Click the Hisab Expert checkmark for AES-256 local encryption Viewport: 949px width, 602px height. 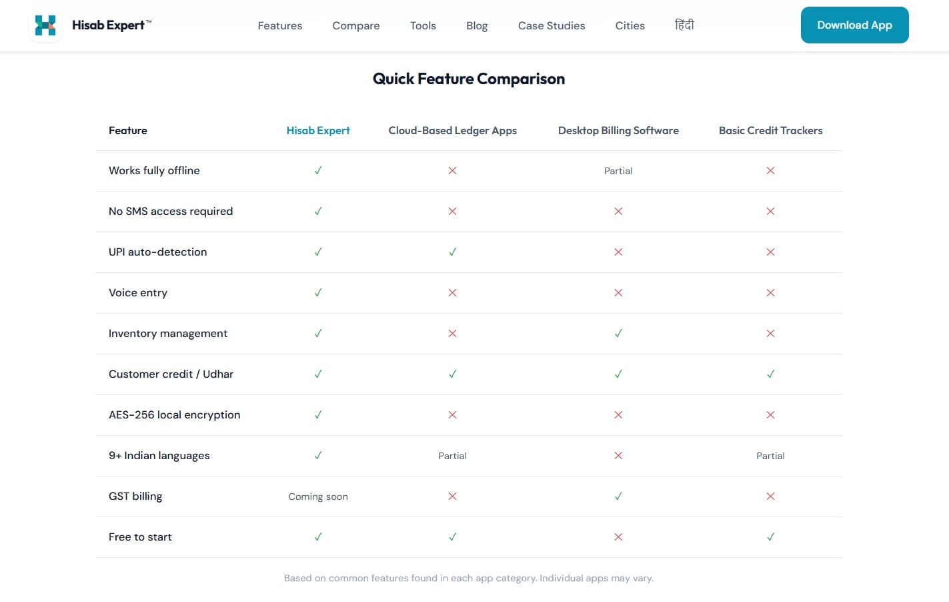318,414
